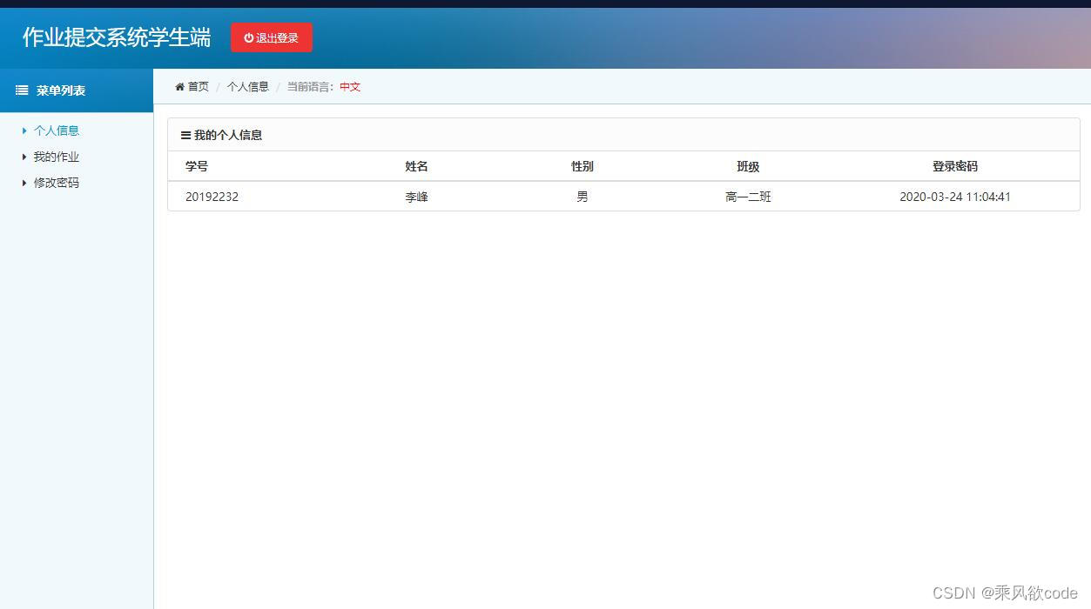Click the 性别 column header
This screenshot has width=1091, height=609.
tap(583, 166)
